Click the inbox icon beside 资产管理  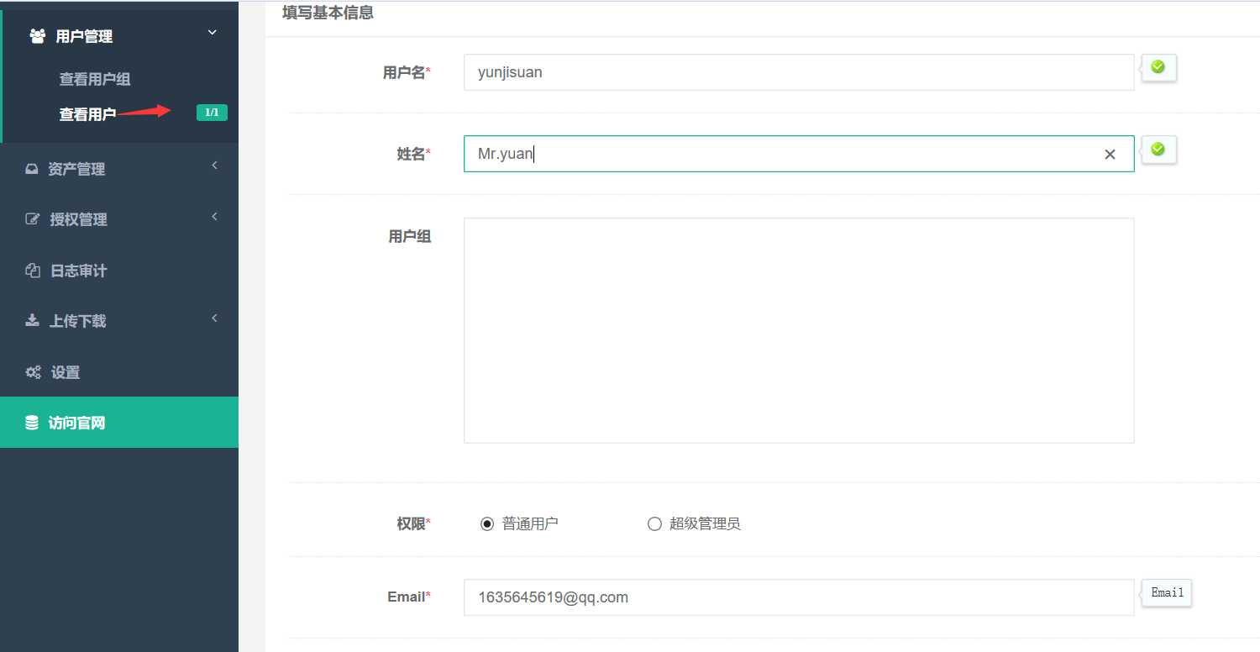pyautogui.click(x=32, y=169)
